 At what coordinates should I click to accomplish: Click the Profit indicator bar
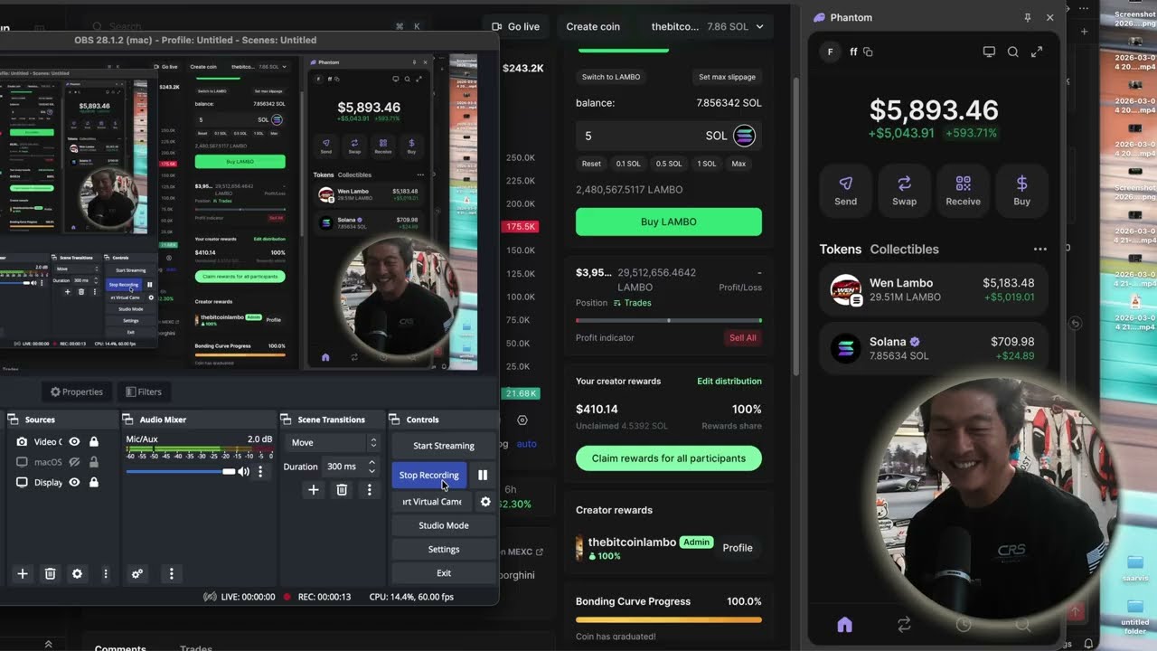coord(669,320)
